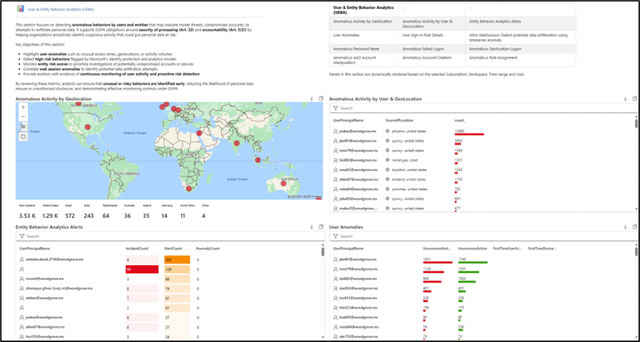Go to Anomalous Password Reset in section table
Viewport: 640px width, 342px height.
coord(356,49)
